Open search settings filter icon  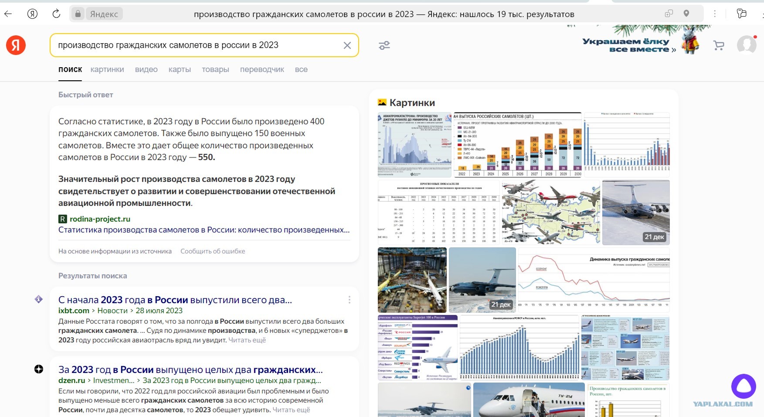click(384, 45)
